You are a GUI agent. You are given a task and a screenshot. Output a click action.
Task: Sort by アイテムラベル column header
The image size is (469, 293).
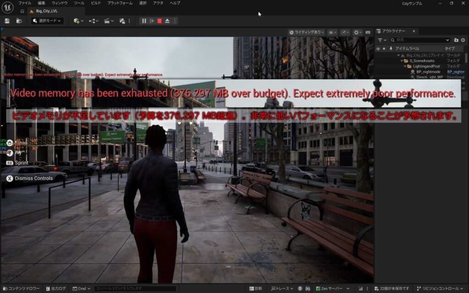[x=419, y=49]
